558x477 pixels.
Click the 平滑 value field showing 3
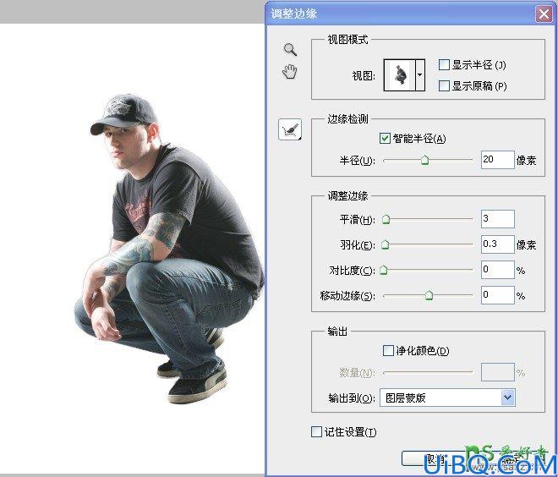point(497,219)
